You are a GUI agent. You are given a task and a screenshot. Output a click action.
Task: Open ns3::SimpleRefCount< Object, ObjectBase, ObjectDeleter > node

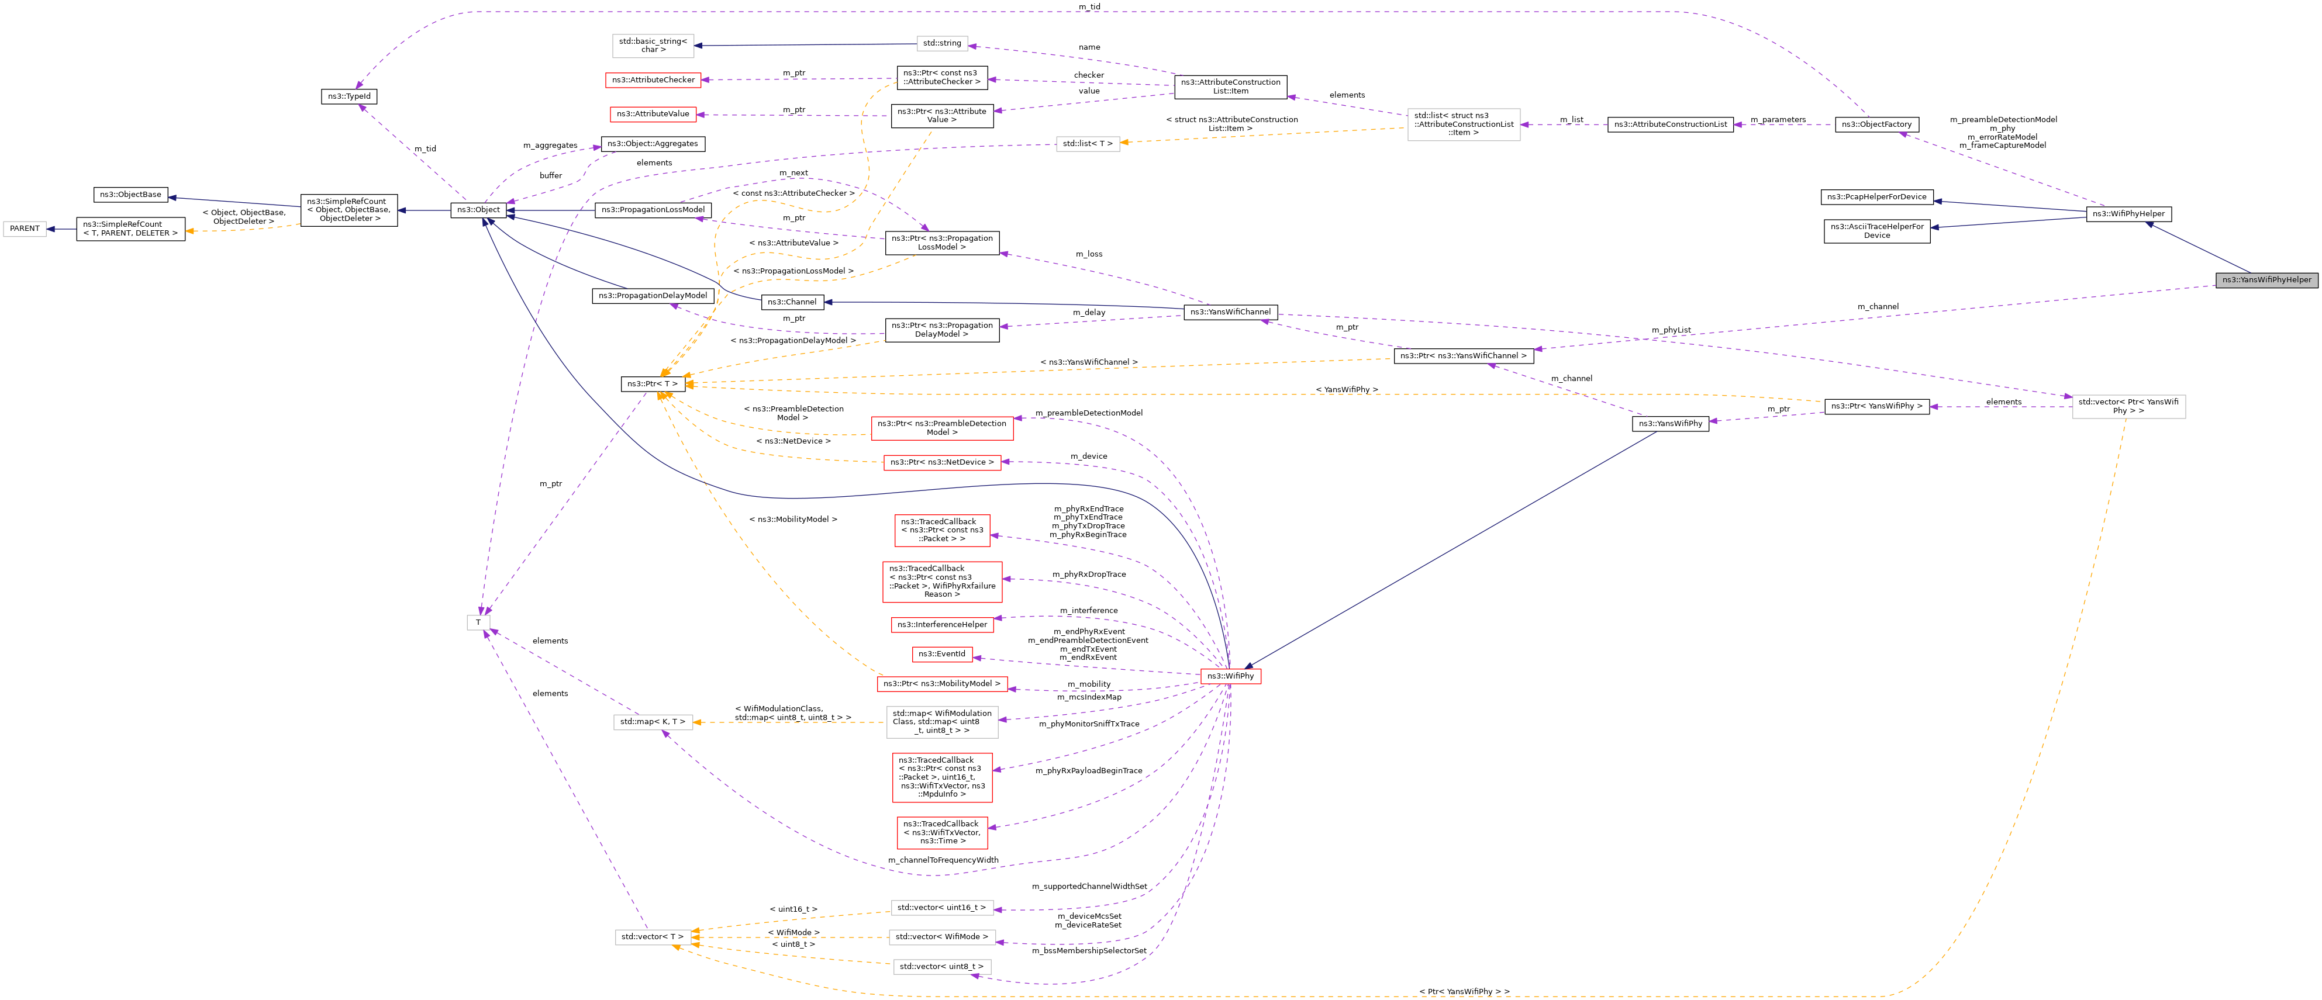tap(349, 211)
